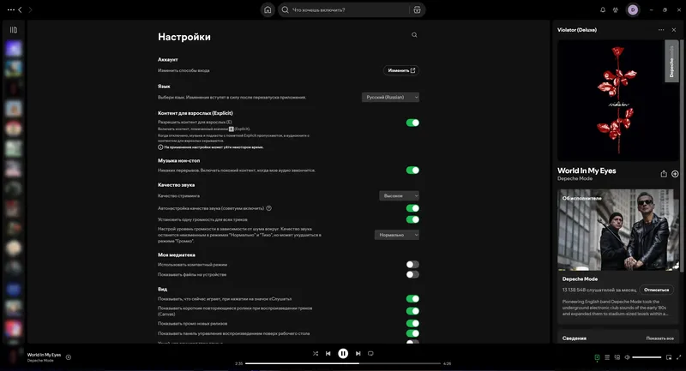Viewport: 686px width, 371px height.
Task: Open the notifications bell icon
Action: 603,9
